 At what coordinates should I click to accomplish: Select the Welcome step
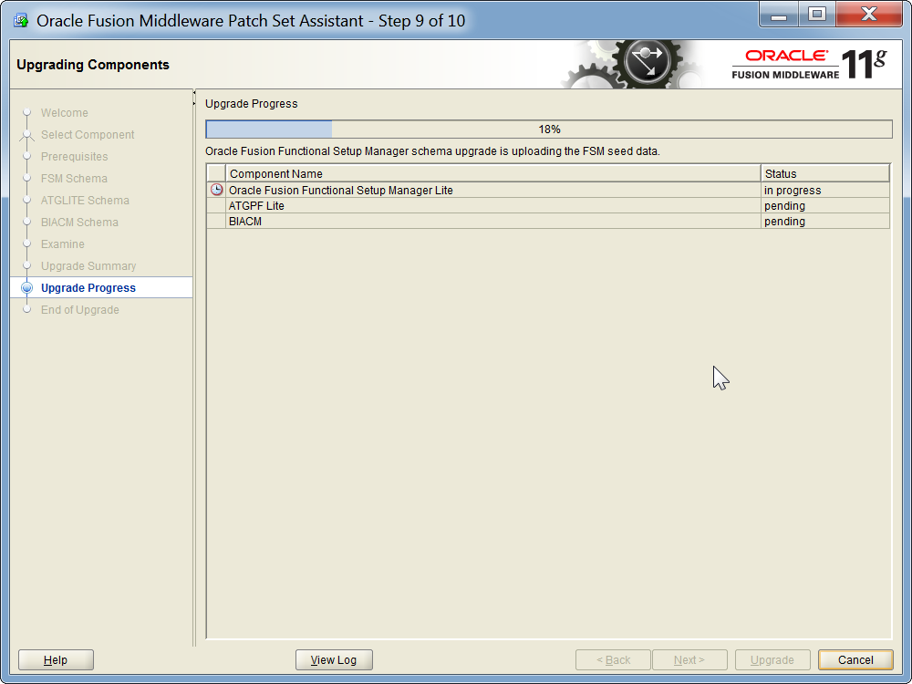pos(65,113)
